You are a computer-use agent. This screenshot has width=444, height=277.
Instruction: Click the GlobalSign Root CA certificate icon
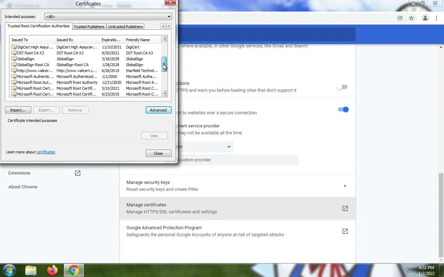pos(14,65)
